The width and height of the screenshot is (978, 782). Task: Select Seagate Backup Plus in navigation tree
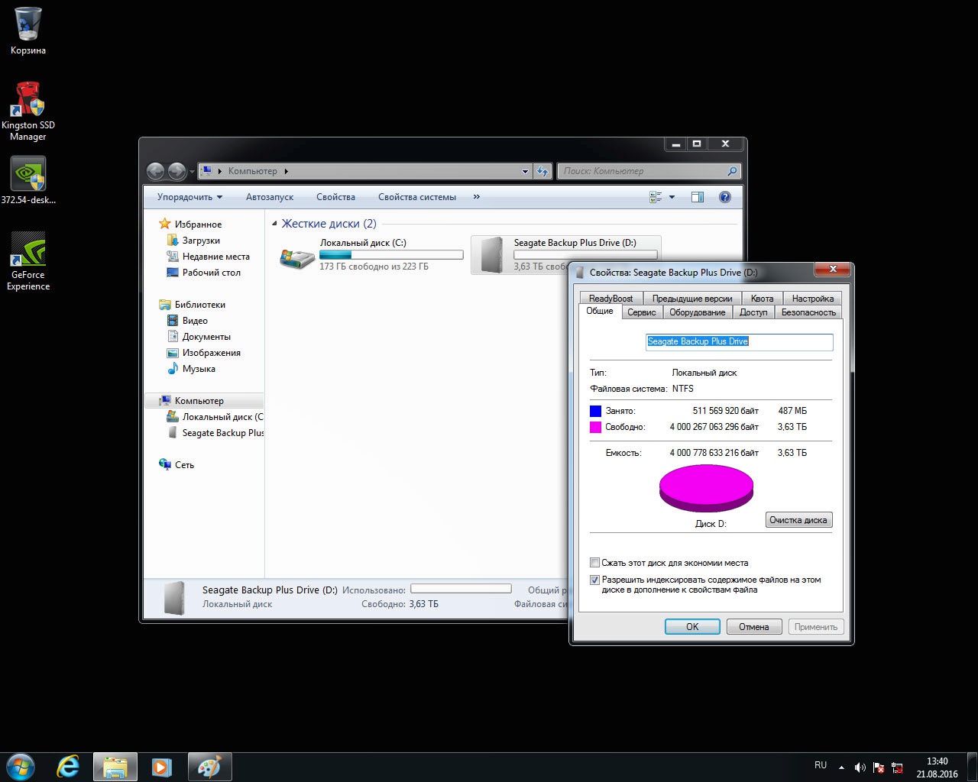[222, 433]
